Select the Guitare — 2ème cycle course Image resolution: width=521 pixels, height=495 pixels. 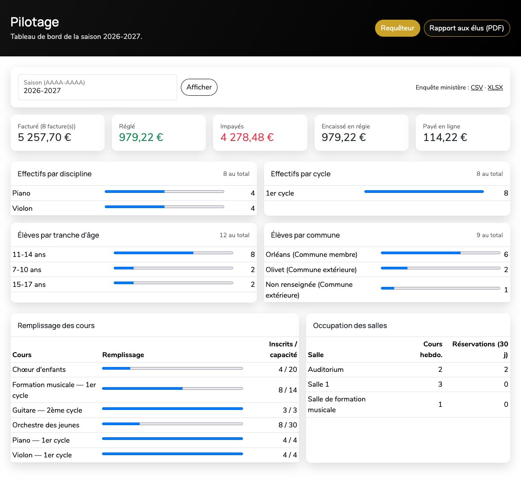click(47, 410)
